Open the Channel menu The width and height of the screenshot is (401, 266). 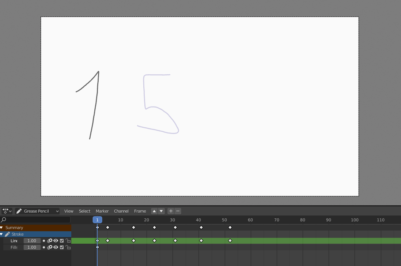121,211
